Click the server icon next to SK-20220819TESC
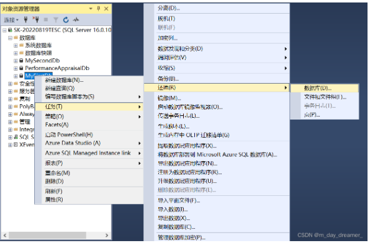The width and height of the screenshot is (370, 243). (10, 30)
